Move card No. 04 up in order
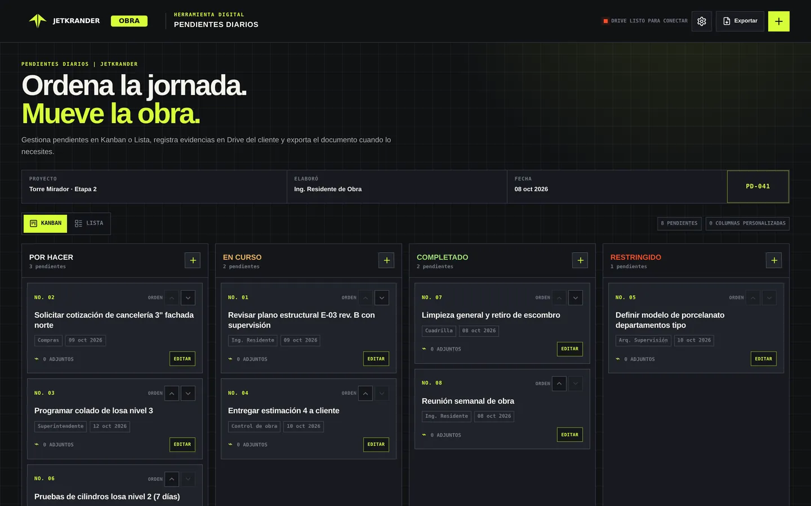Screen dimensions: 811x506 point(366,393)
